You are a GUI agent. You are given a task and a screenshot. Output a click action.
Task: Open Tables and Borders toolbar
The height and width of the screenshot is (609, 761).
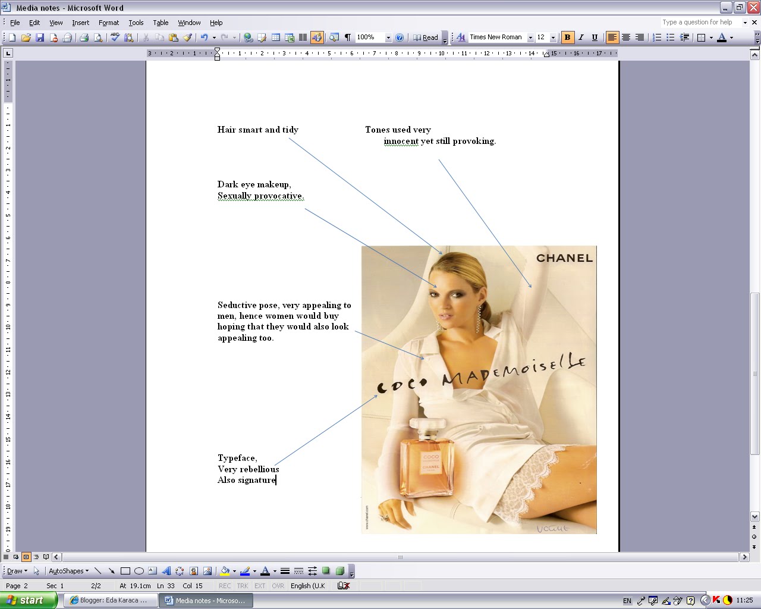pyautogui.click(x=262, y=37)
